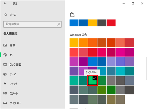Open 背景 via its picture icon
The image size is (147, 109).
(5, 45)
